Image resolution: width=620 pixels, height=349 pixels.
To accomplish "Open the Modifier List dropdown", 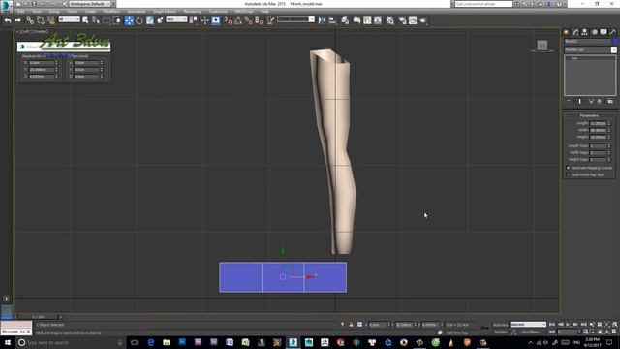I will (x=590, y=49).
